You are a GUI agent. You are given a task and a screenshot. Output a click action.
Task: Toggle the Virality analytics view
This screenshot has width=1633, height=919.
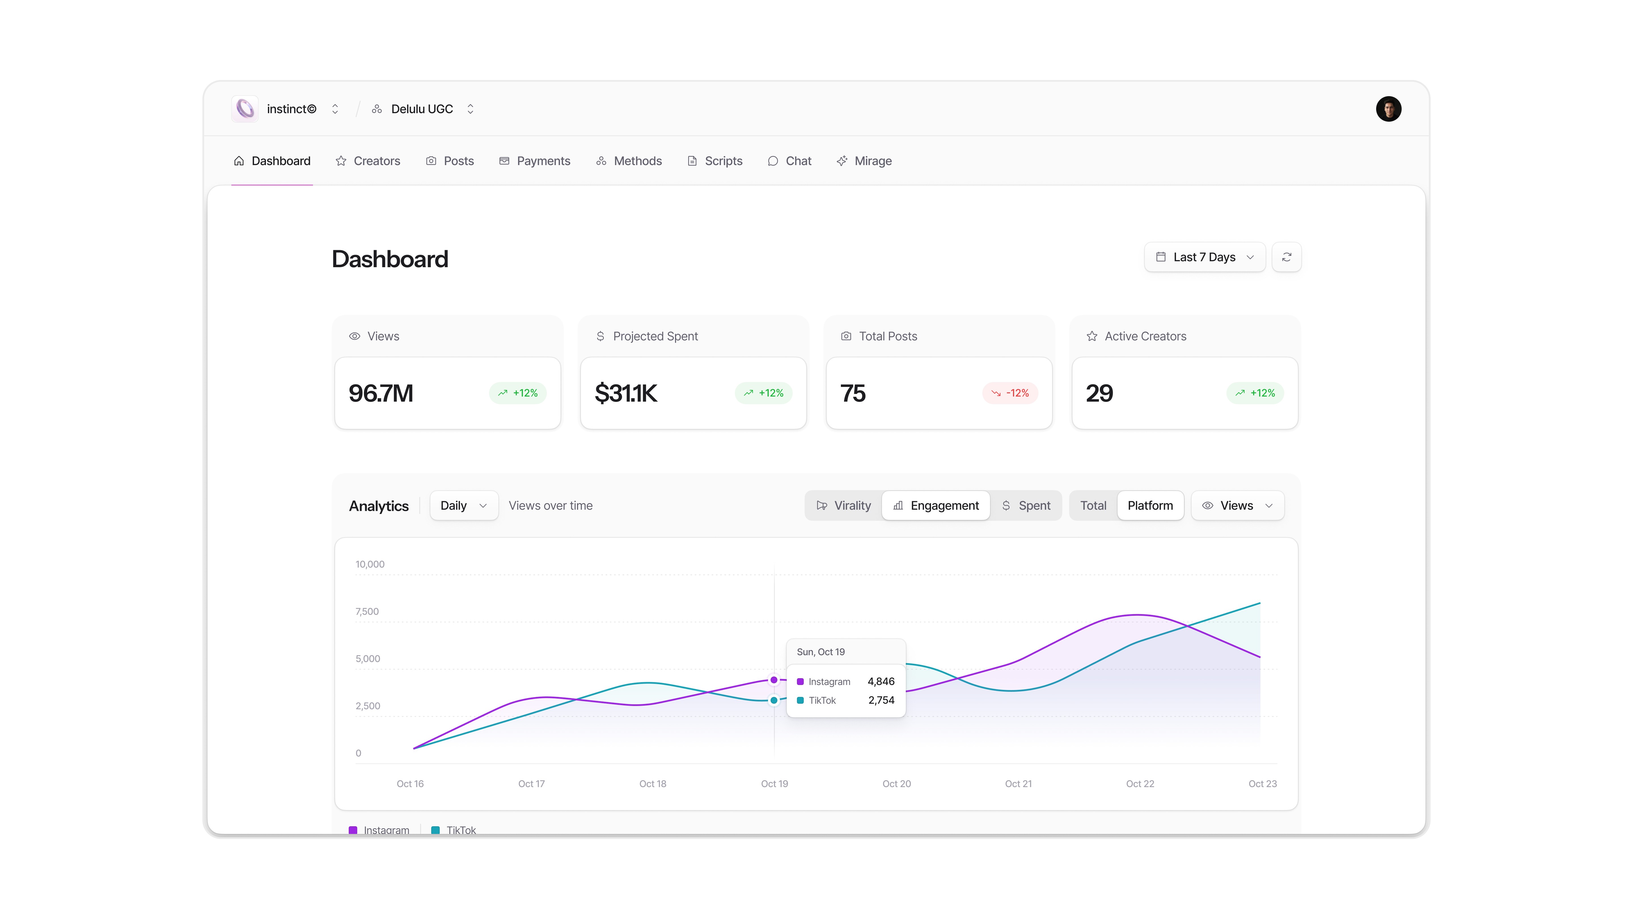click(844, 505)
